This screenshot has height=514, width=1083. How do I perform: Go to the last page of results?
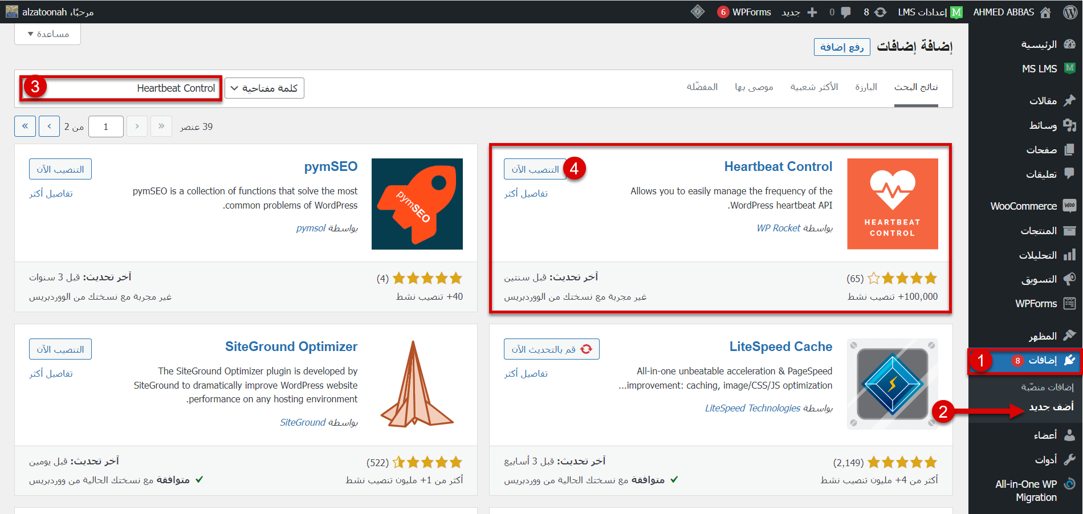25,127
